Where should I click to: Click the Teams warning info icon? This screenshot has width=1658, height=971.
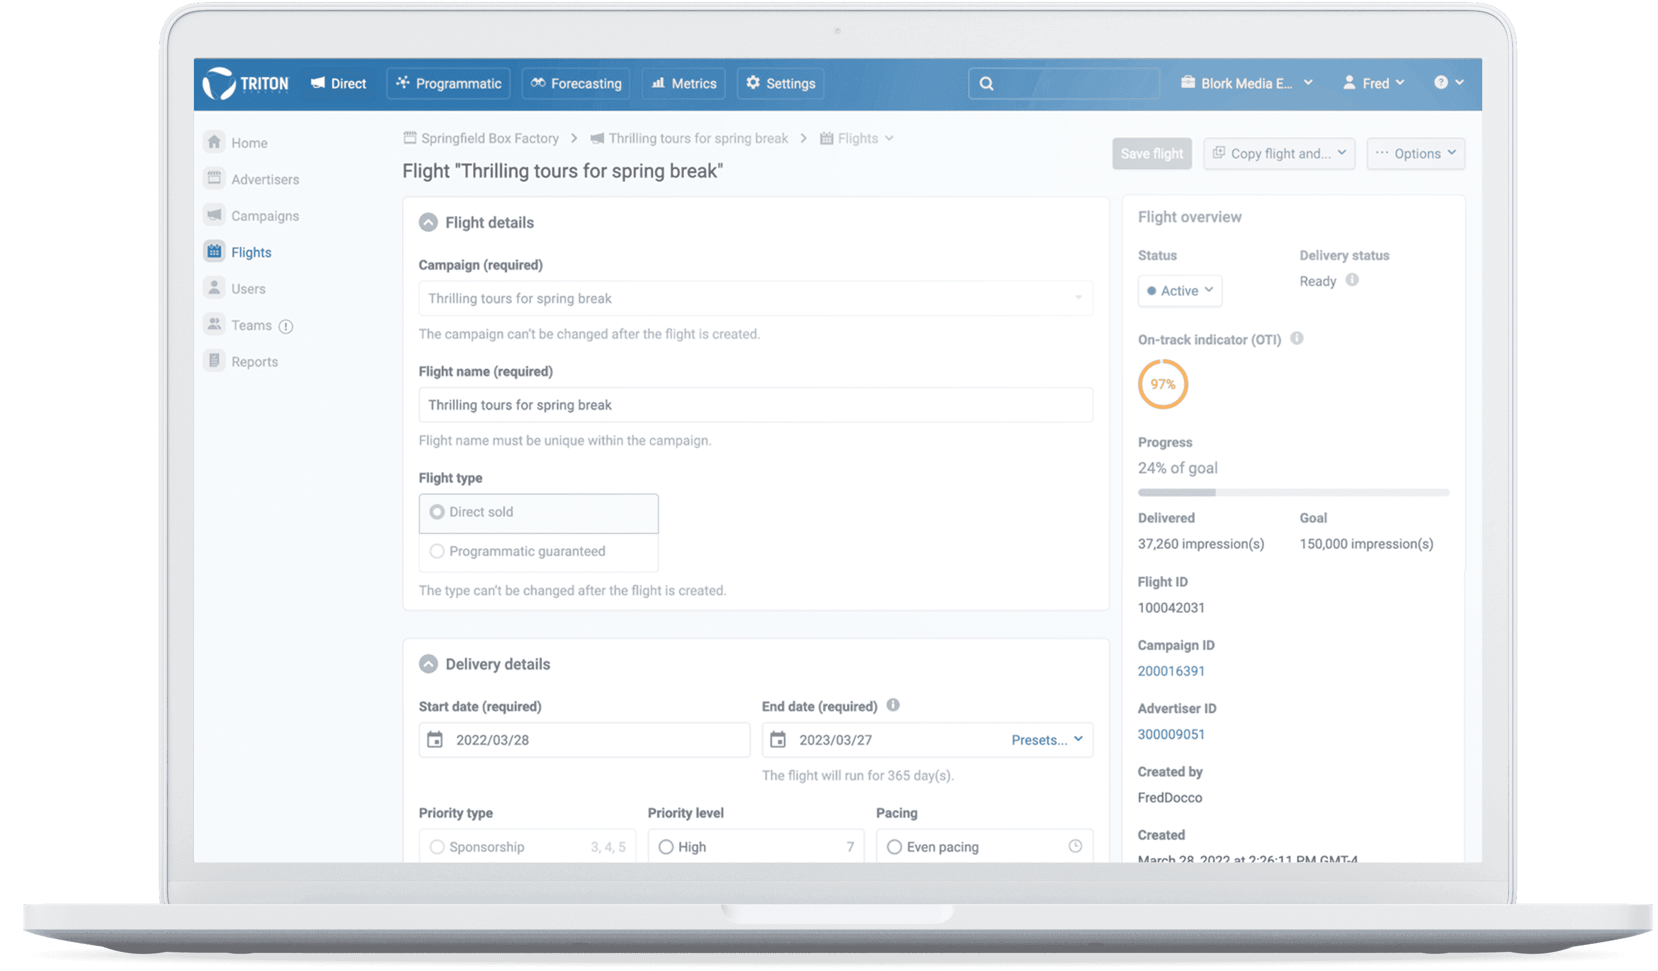pyautogui.click(x=286, y=326)
